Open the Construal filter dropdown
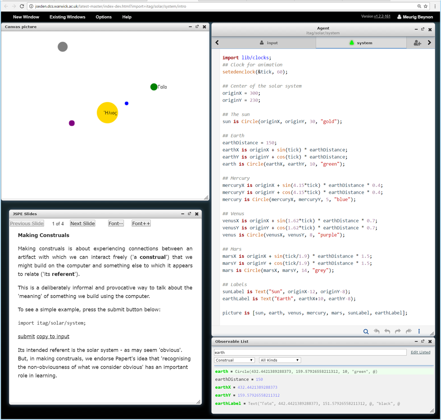Screen dimensions: 441x420 pos(234,360)
